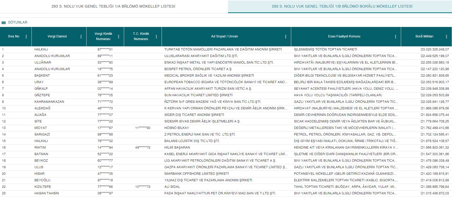Click tax number 00******14
Viewport: 452px width, 197px height.
[x=105, y=89]
